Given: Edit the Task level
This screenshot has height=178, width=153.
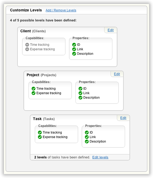Looking at the screenshot, I should (x=123, y=118).
